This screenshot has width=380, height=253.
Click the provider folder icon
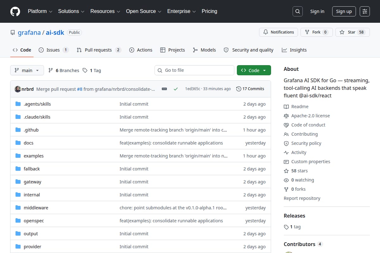18,247
